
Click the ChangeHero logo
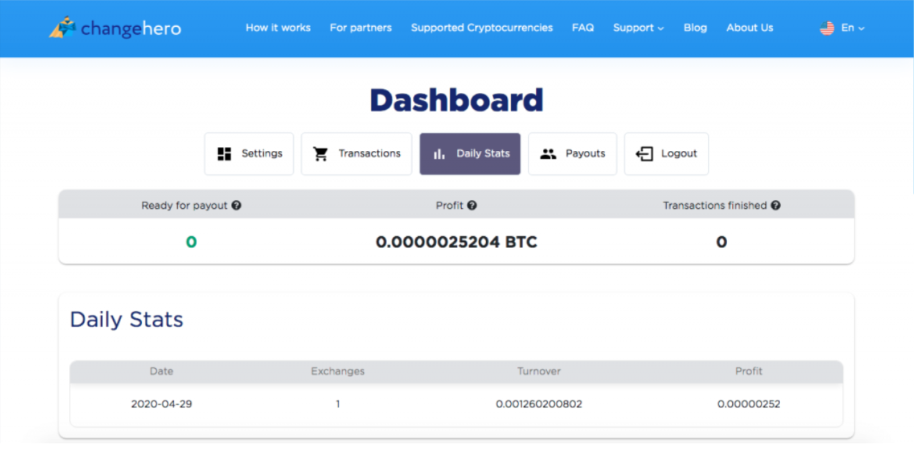(115, 27)
